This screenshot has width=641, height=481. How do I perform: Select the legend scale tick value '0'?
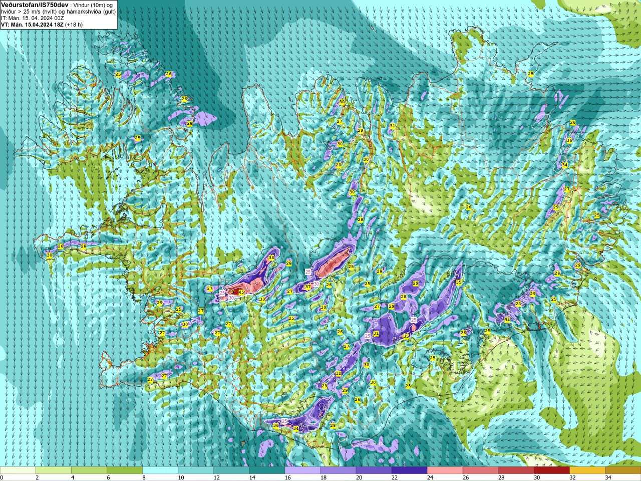point(2,477)
